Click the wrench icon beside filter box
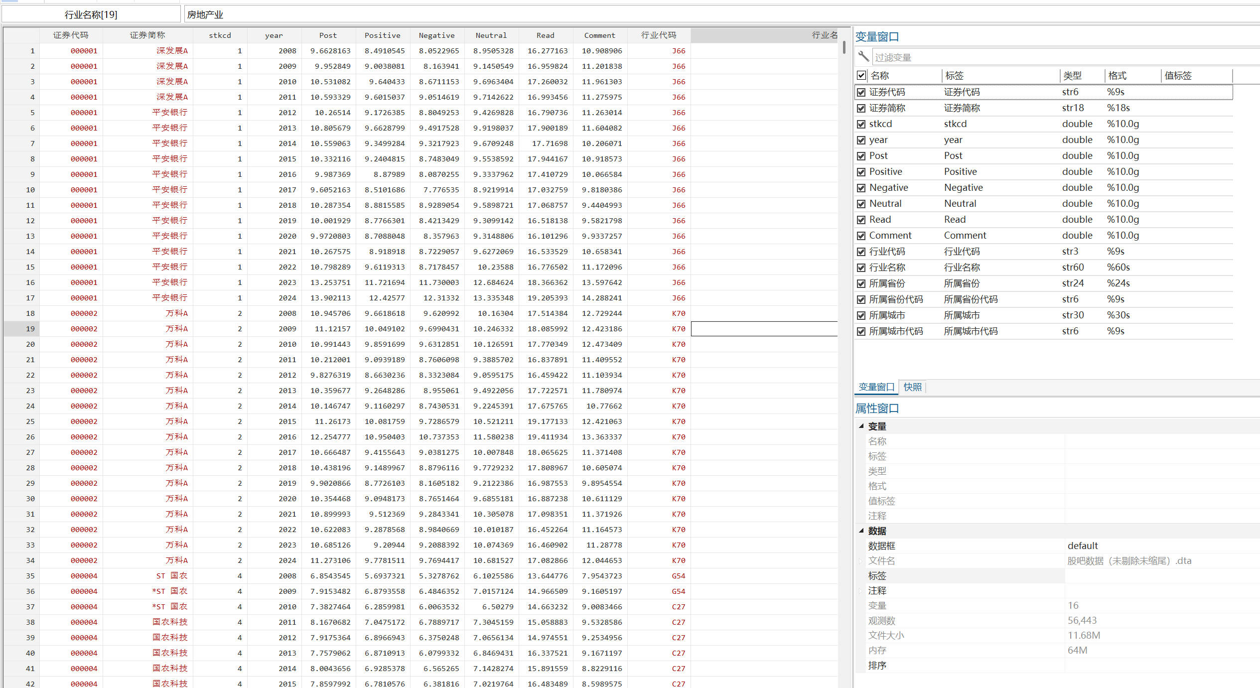The image size is (1260, 688). click(x=863, y=57)
